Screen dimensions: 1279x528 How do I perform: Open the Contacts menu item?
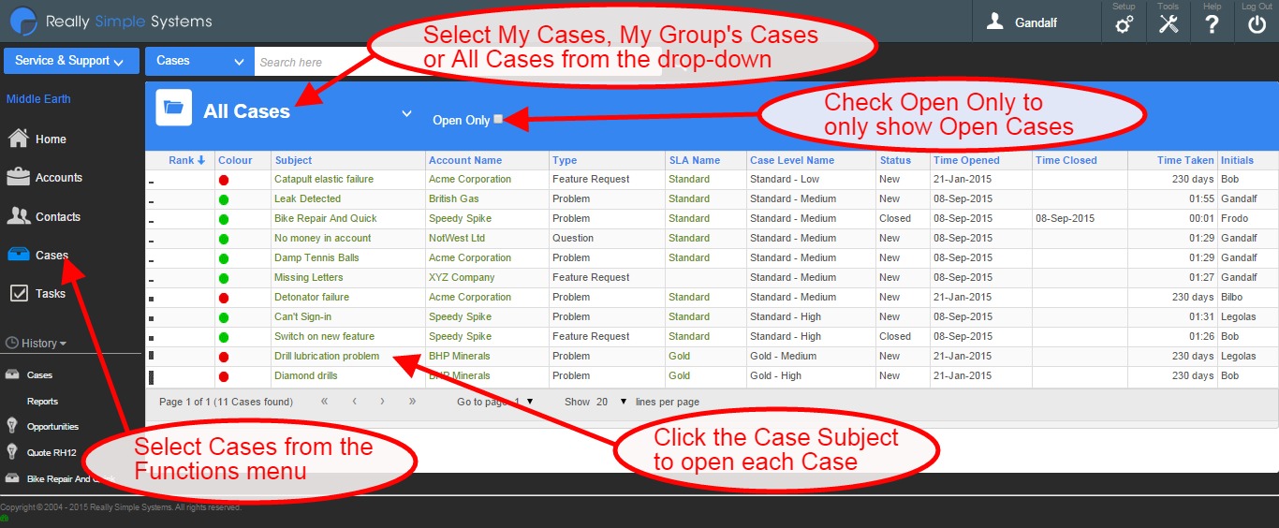pyautogui.click(x=58, y=216)
